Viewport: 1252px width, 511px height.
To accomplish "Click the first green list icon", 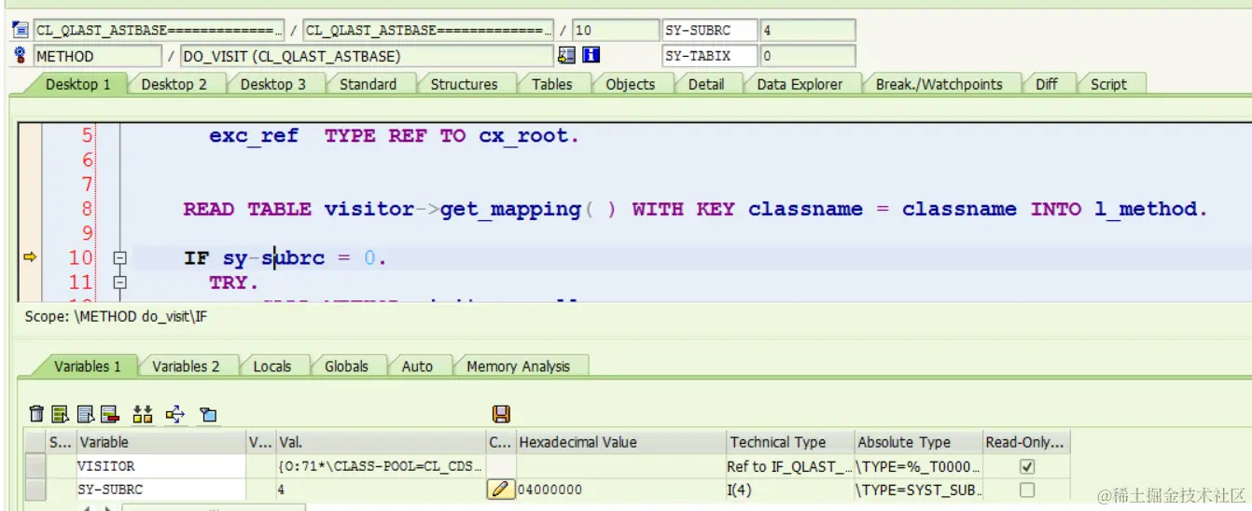I will [x=61, y=414].
